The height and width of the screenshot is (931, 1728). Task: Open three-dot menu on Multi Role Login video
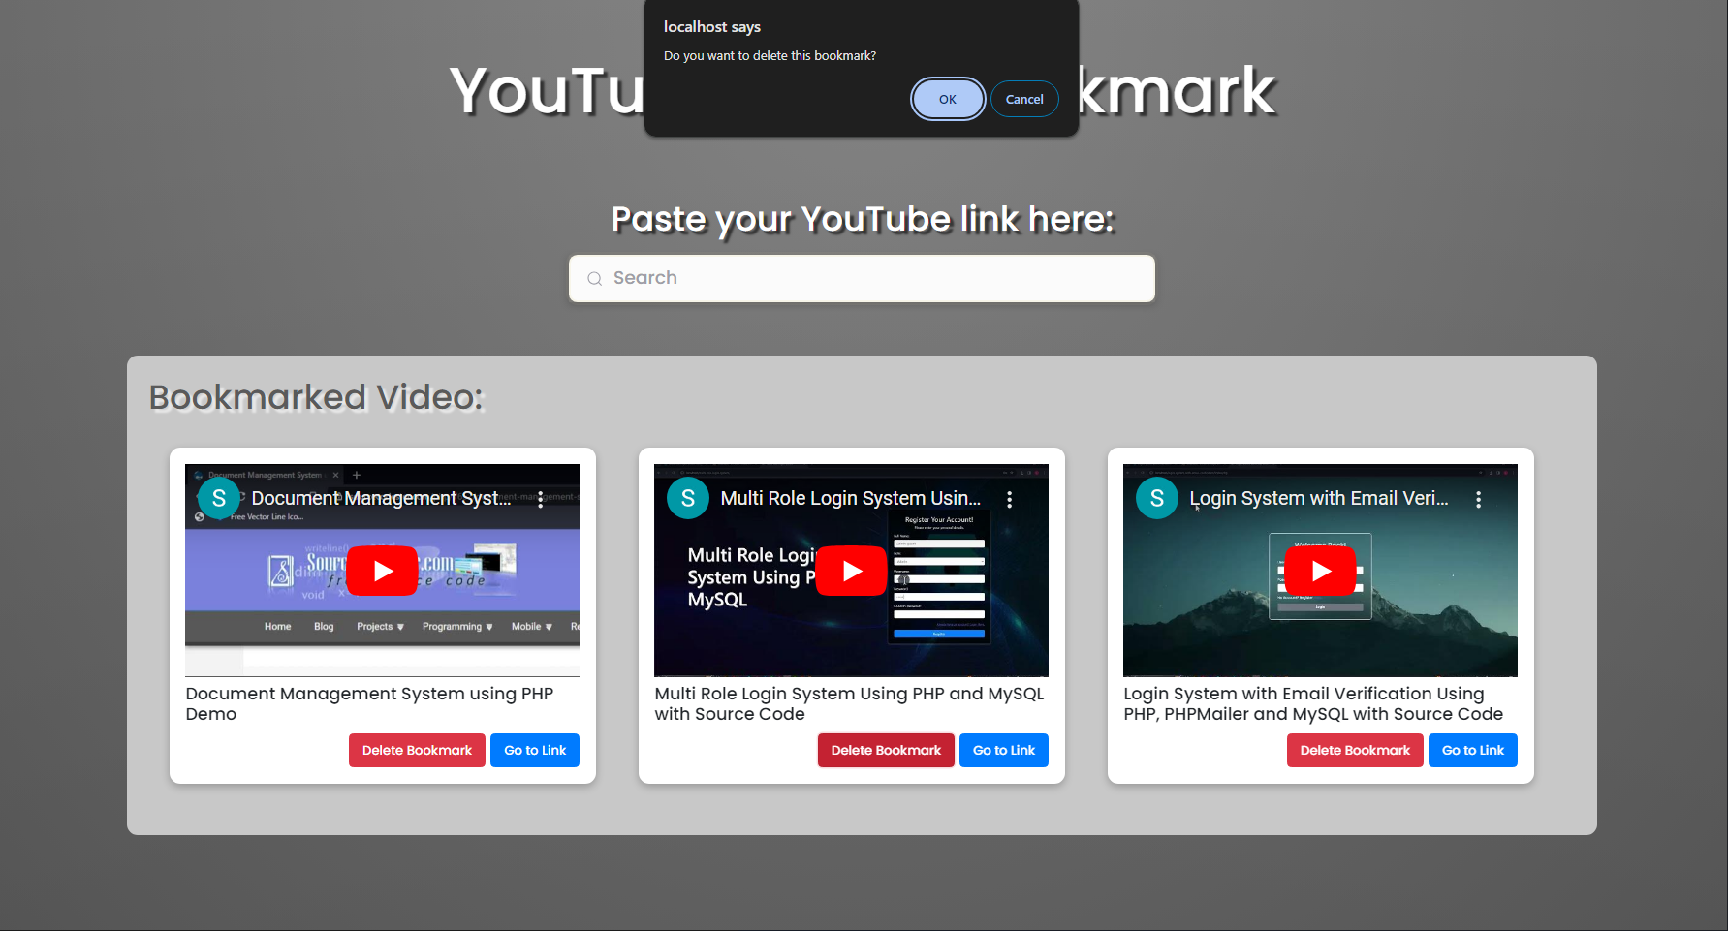[1010, 499]
